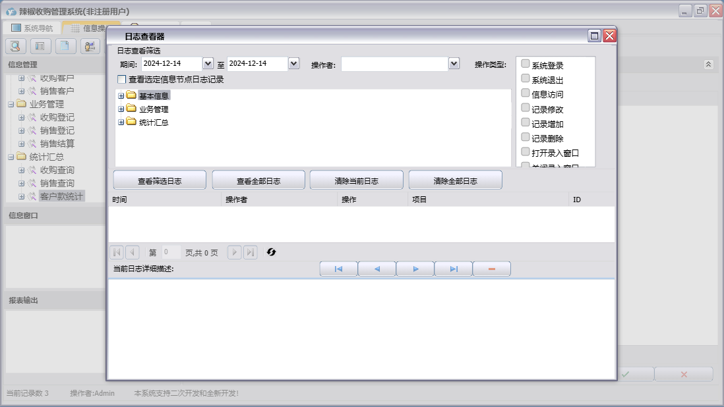Screen dimensions: 724x407
Task: Expand the 基本信息 tree node
Action: pyautogui.click(x=121, y=96)
